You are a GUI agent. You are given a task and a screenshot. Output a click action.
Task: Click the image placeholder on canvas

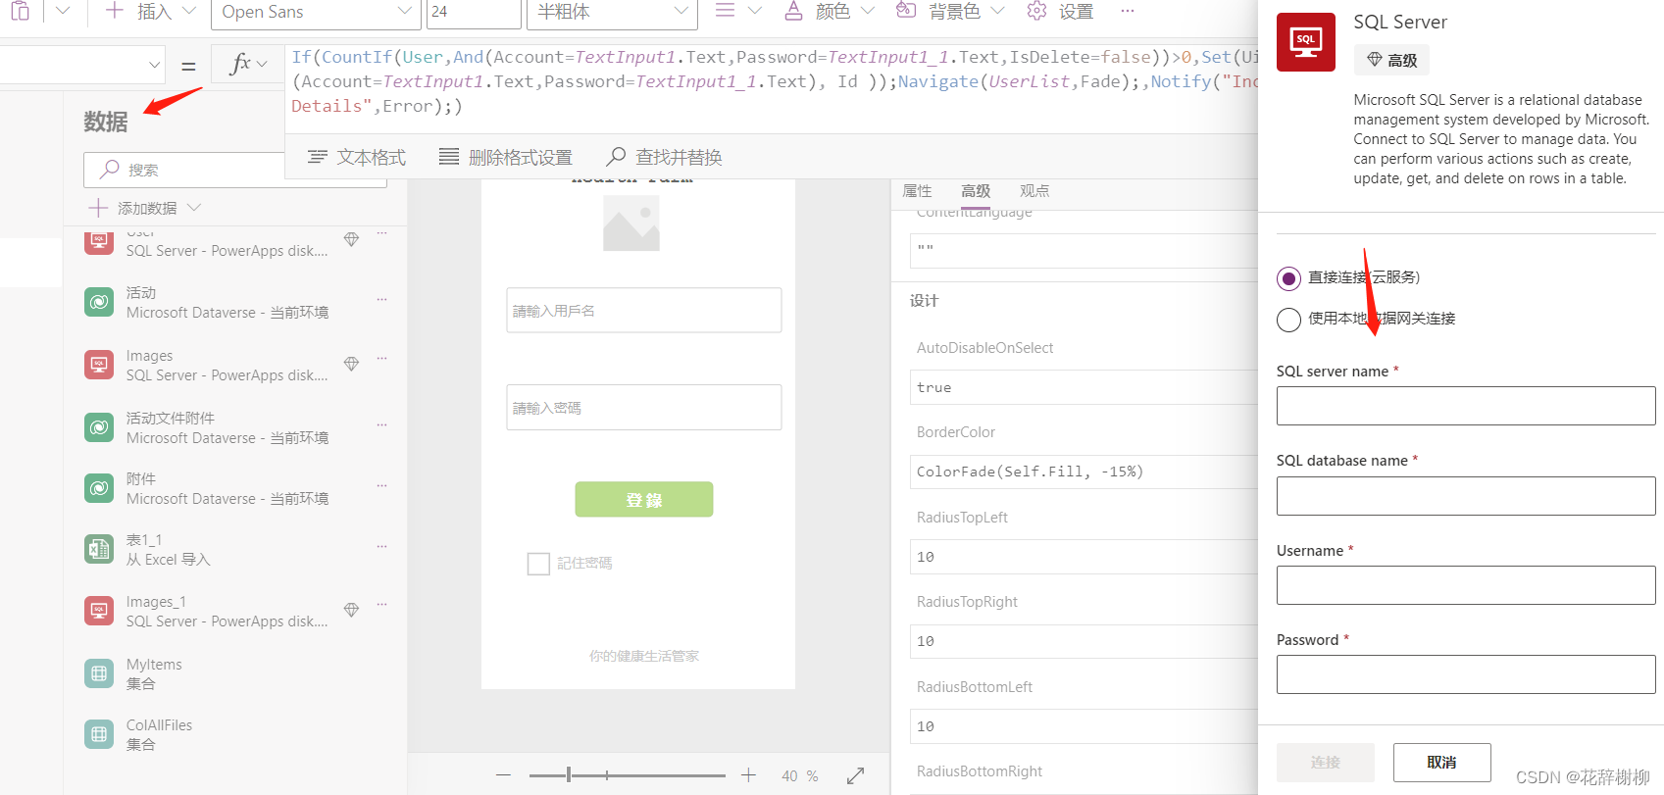[x=631, y=224]
